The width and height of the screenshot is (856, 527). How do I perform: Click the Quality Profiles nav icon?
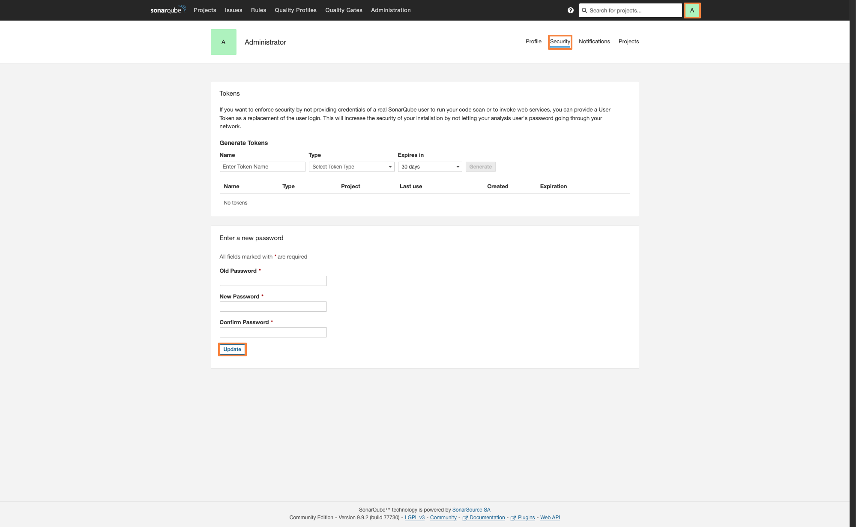(x=295, y=10)
